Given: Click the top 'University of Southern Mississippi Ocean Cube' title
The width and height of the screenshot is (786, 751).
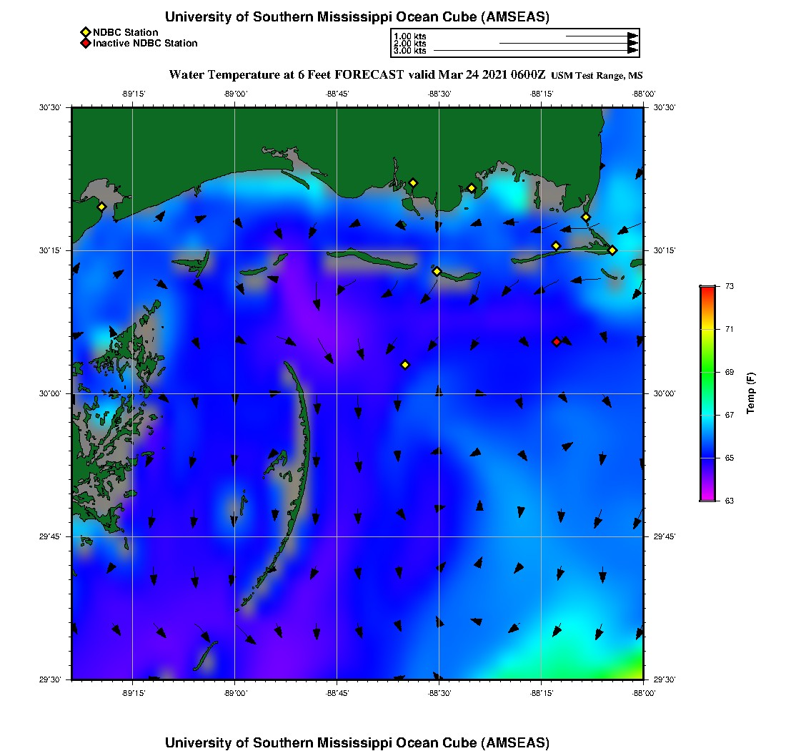Looking at the screenshot, I should click(357, 17).
